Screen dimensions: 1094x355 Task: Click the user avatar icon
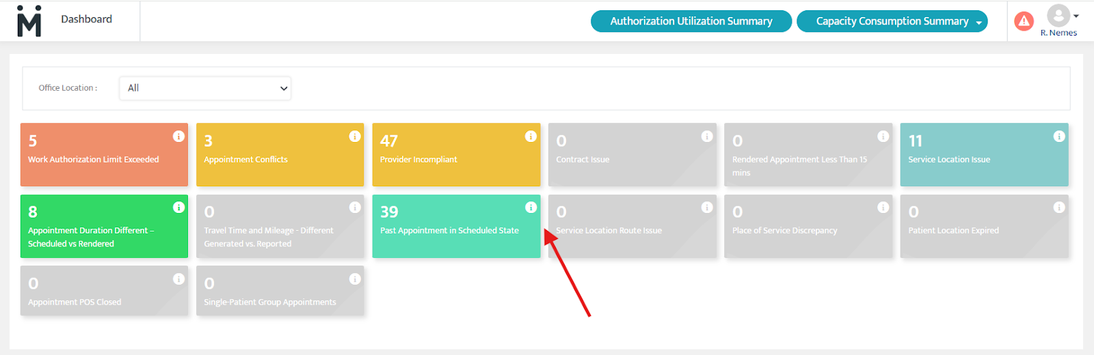point(1058,16)
